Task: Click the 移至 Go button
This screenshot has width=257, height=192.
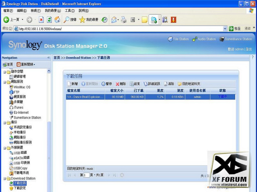Action: 235,29
